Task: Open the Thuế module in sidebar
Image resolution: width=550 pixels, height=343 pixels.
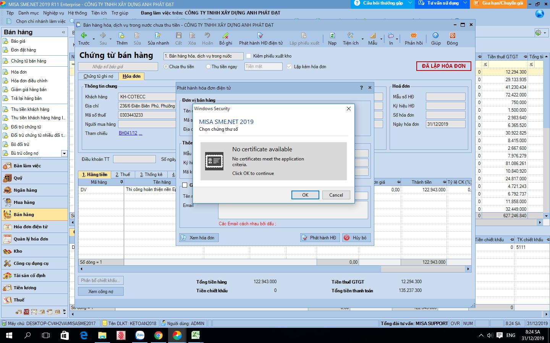Action: (34, 300)
